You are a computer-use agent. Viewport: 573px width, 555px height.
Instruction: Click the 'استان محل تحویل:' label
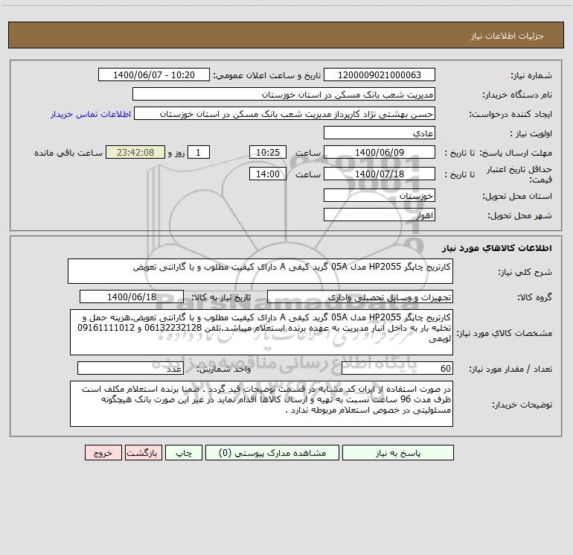point(517,196)
